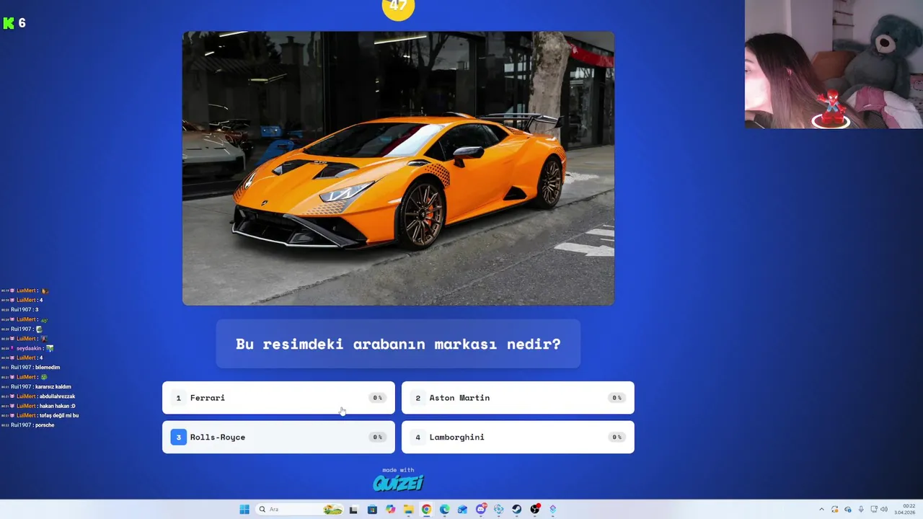Click the 0% badge on Ferrari
Image resolution: width=923 pixels, height=519 pixels.
377,398
